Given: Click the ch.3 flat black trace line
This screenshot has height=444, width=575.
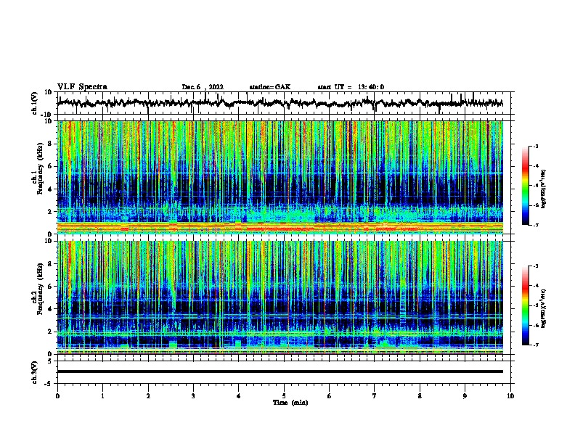Looking at the screenshot, I should 280,371.
